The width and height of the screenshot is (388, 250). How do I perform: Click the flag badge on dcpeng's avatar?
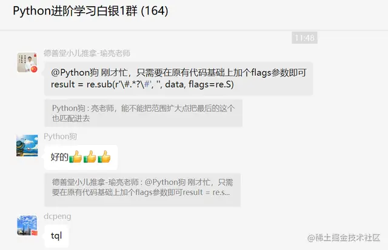tap(35, 232)
